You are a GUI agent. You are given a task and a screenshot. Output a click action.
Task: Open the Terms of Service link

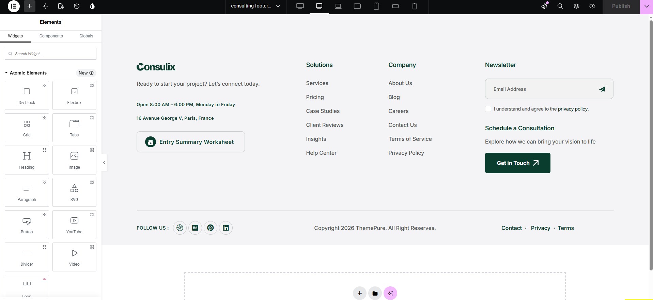[410, 139]
